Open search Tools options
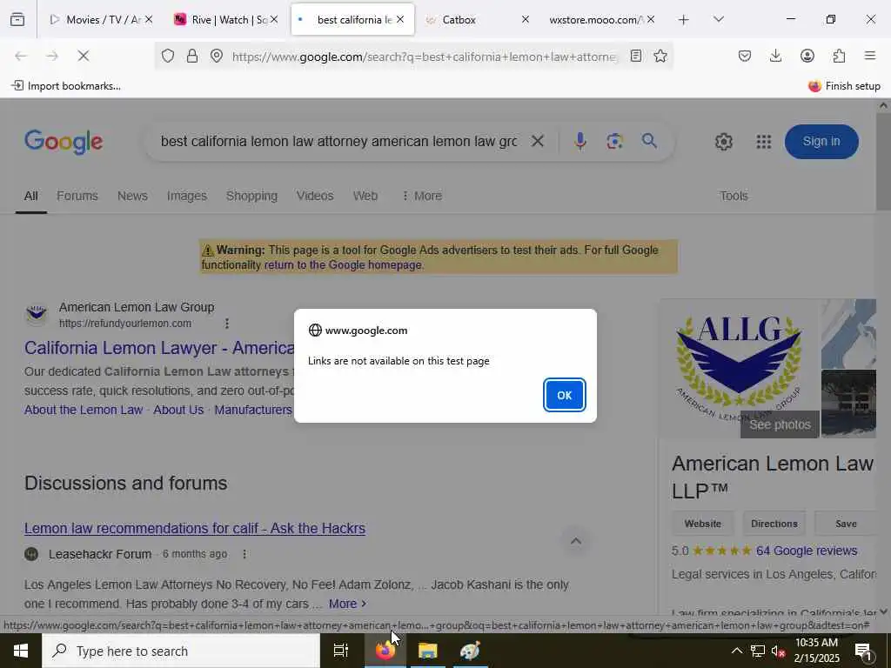 (734, 196)
